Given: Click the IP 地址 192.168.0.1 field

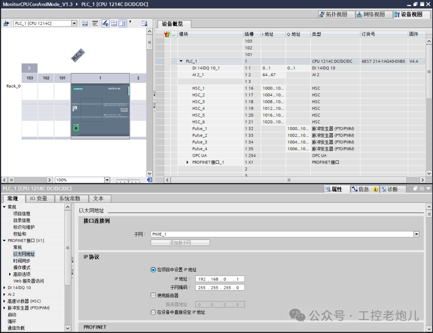Looking at the screenshot, I should 220,279.
